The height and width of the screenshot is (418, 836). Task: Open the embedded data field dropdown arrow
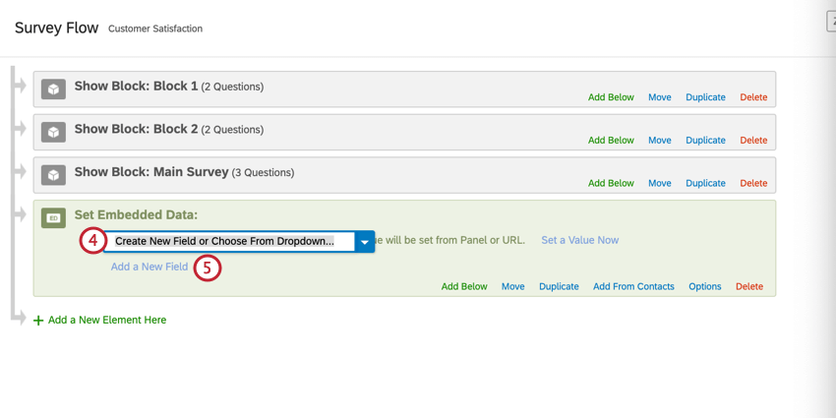click(x=365, y=241)
